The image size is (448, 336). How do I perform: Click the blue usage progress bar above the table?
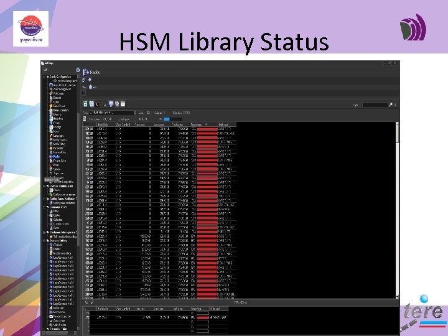pos(172,119)
